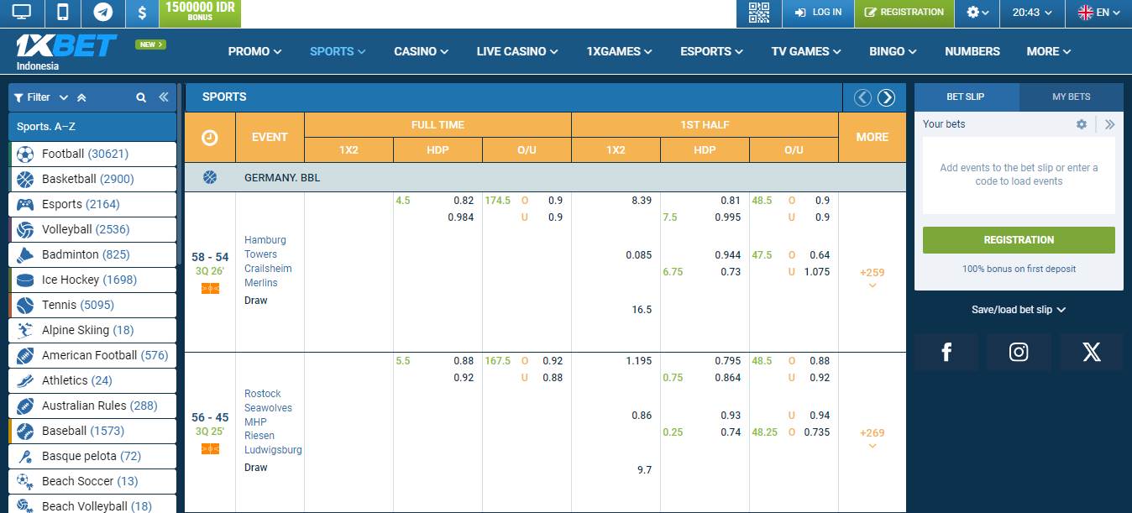Viewport: 1132px width, 513px height.
Task: Click the Football sport icon in the sidebar
Action: 25,154
